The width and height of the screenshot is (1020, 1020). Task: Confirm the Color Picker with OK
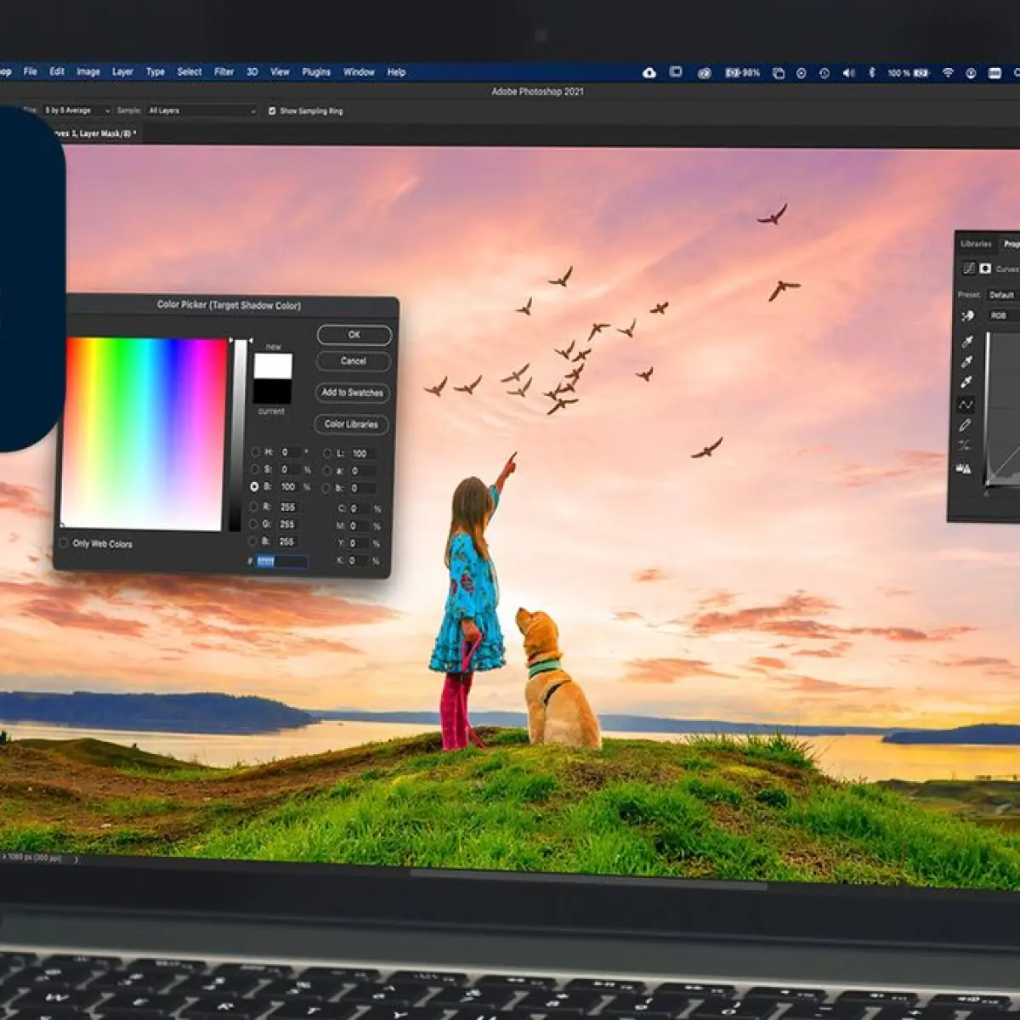[354, 335]
